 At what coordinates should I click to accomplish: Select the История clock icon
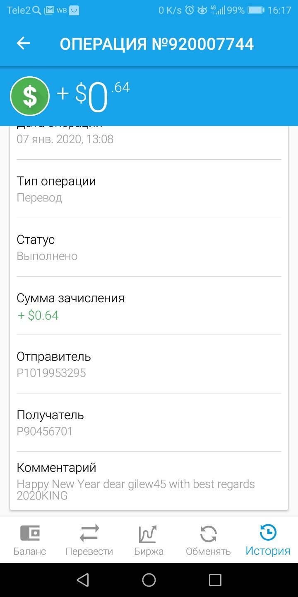coord(268,532)
